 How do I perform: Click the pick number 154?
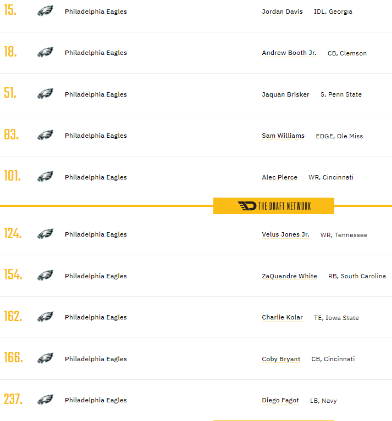tap(13, 275)
